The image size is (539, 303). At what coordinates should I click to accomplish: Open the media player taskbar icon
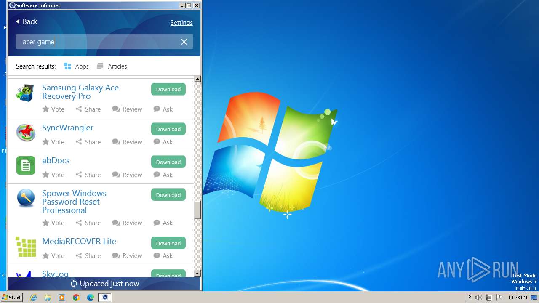pos(62,298)
